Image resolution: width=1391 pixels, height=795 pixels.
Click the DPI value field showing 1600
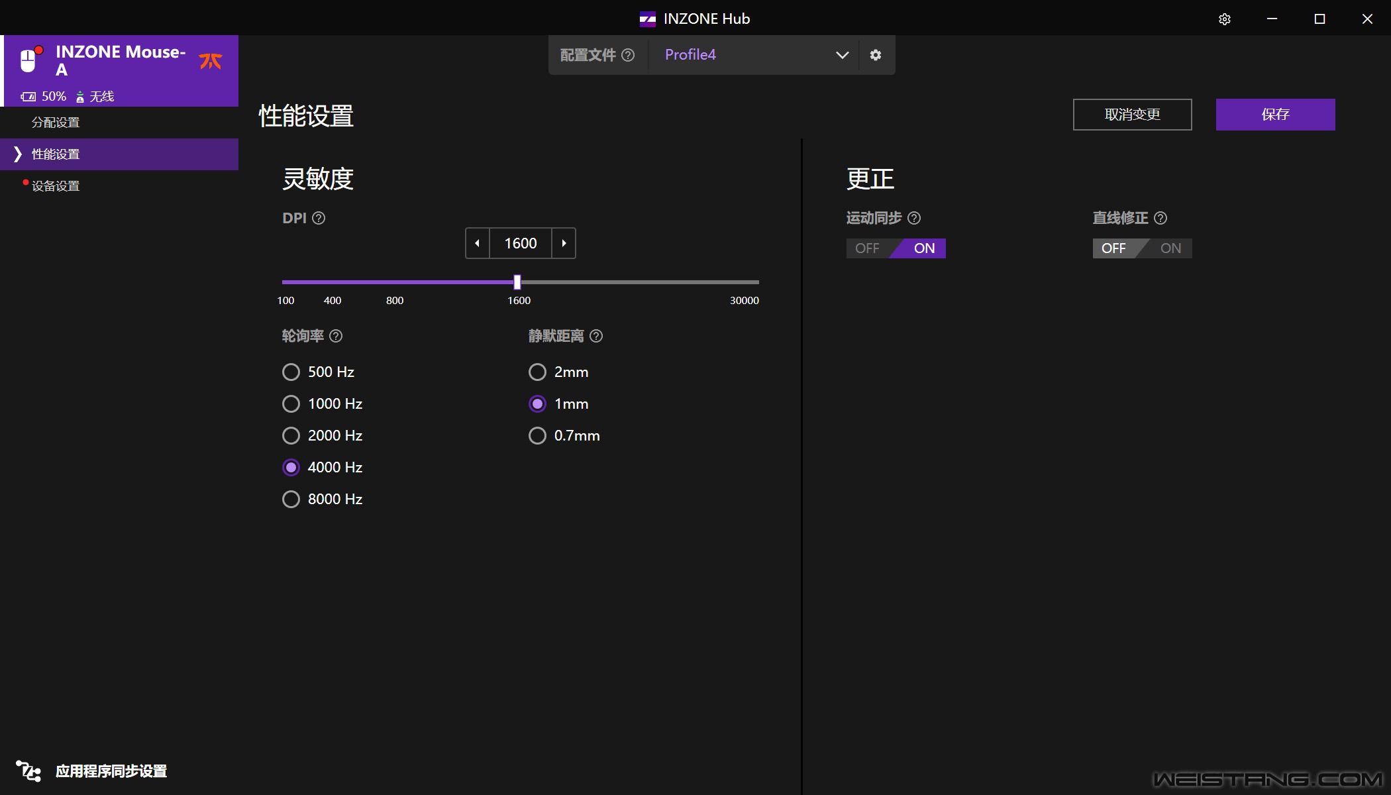521,243
